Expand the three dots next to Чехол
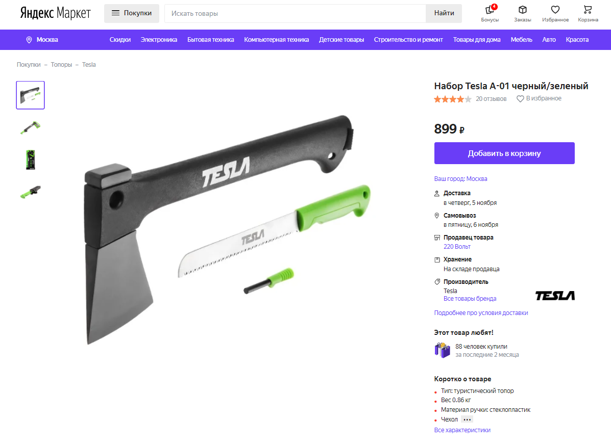611x446 pixels. pos(467,419)
